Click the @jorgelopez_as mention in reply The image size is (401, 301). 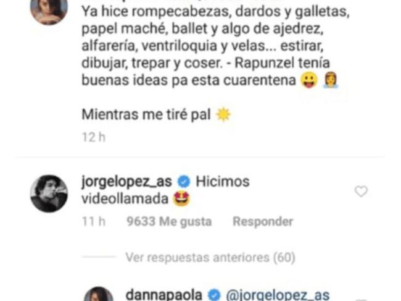click(x=278, y=295)
